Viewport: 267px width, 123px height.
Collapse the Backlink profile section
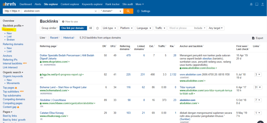click(13, 26)
